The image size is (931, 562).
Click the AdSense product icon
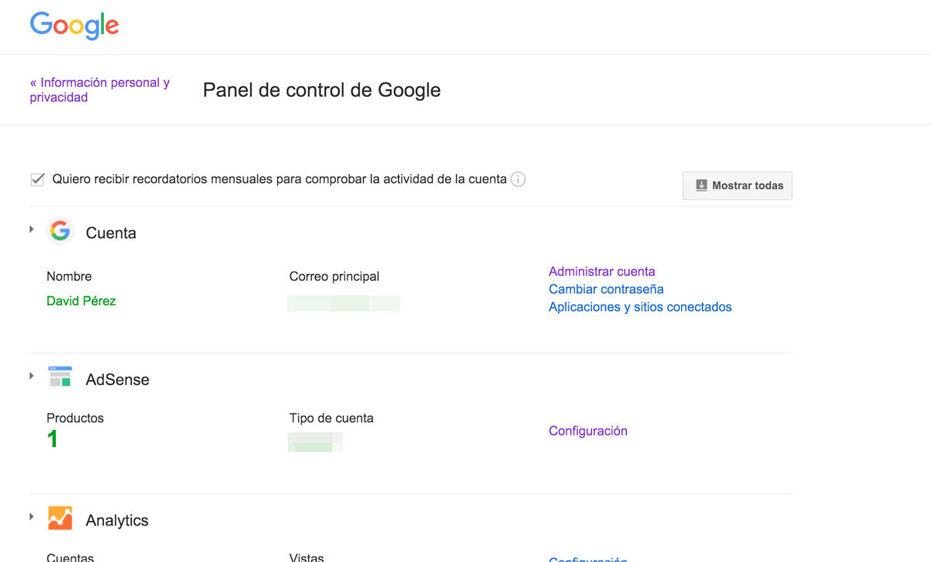(60, 377)
